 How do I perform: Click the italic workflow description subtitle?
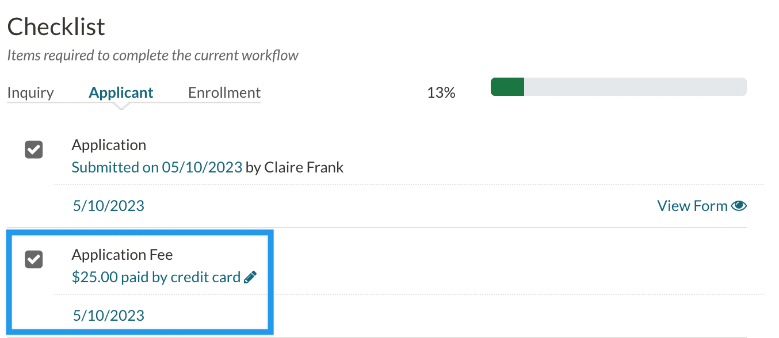(152, 56)
